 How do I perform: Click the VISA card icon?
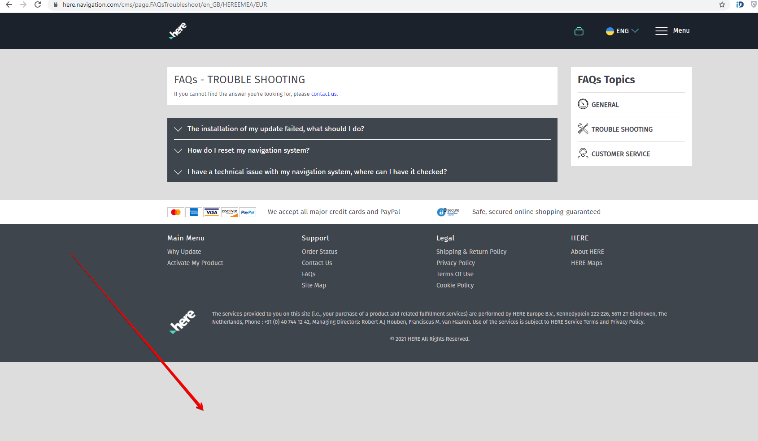click(x=212, y=212)
